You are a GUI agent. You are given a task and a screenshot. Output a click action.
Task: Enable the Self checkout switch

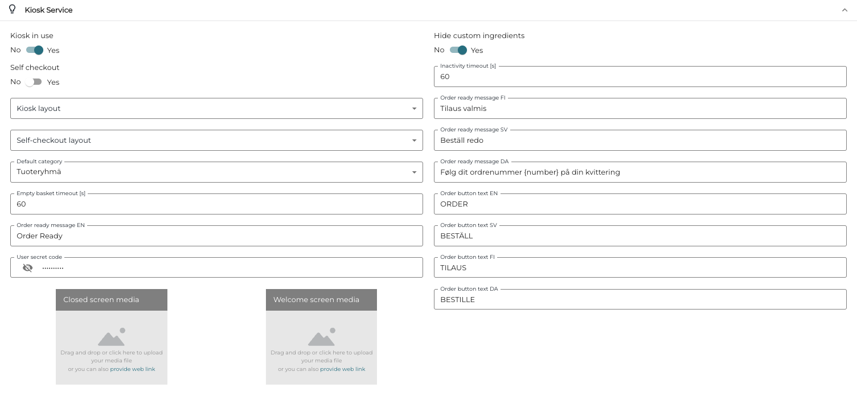[34, 82]
